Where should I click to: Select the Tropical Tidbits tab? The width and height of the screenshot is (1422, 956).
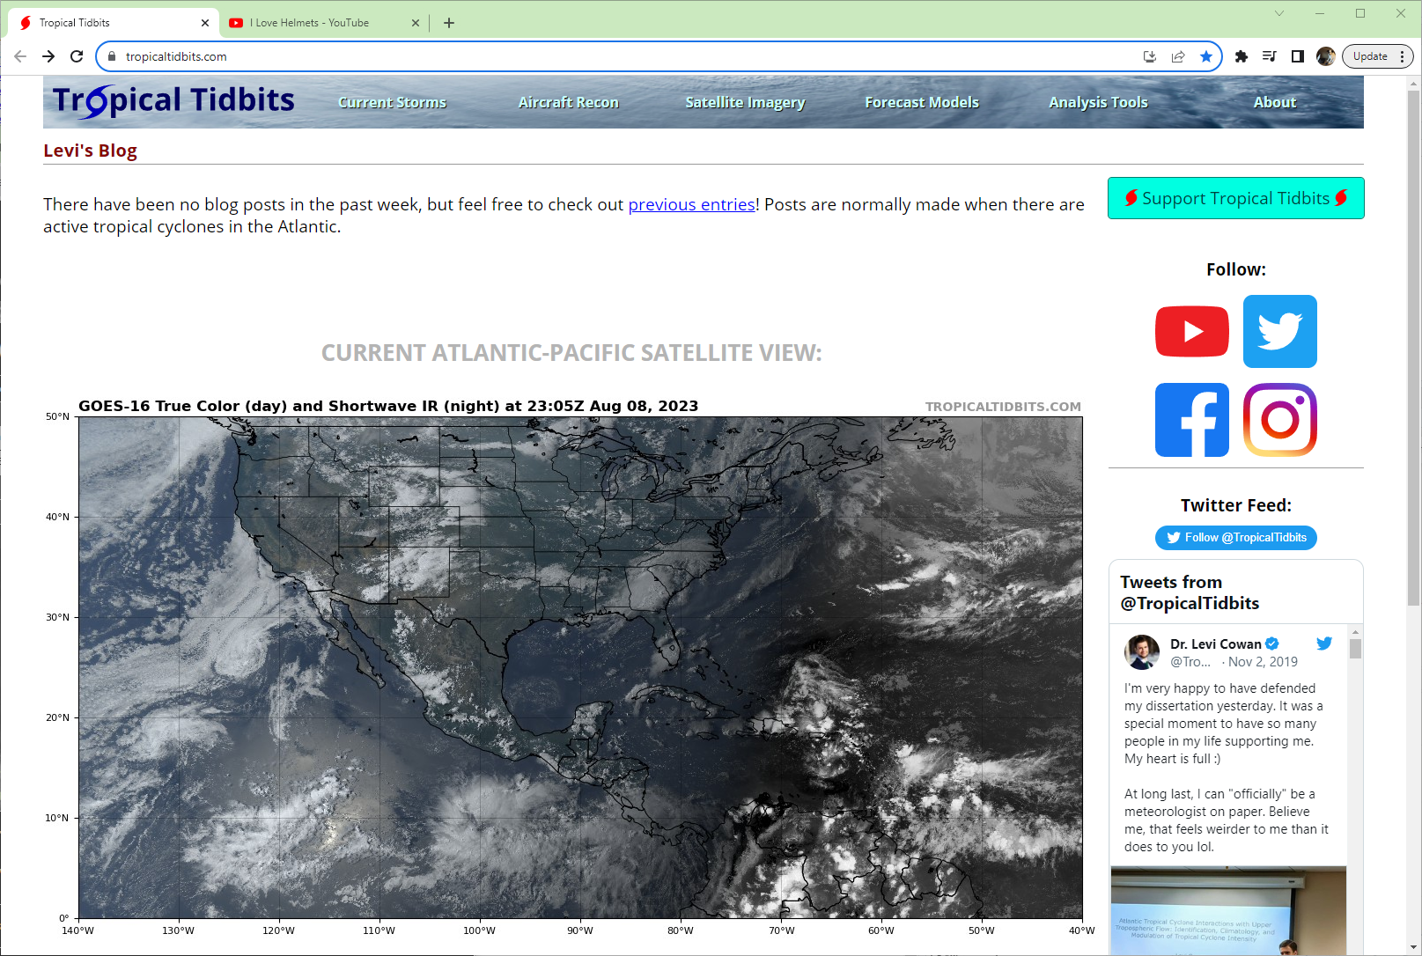point(114,23)
